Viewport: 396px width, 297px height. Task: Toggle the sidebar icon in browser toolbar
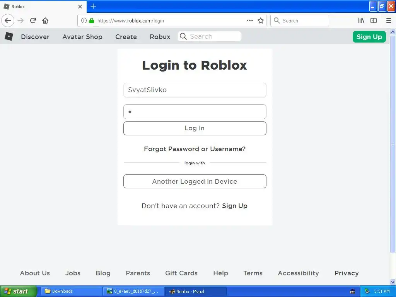coord(374,20)
